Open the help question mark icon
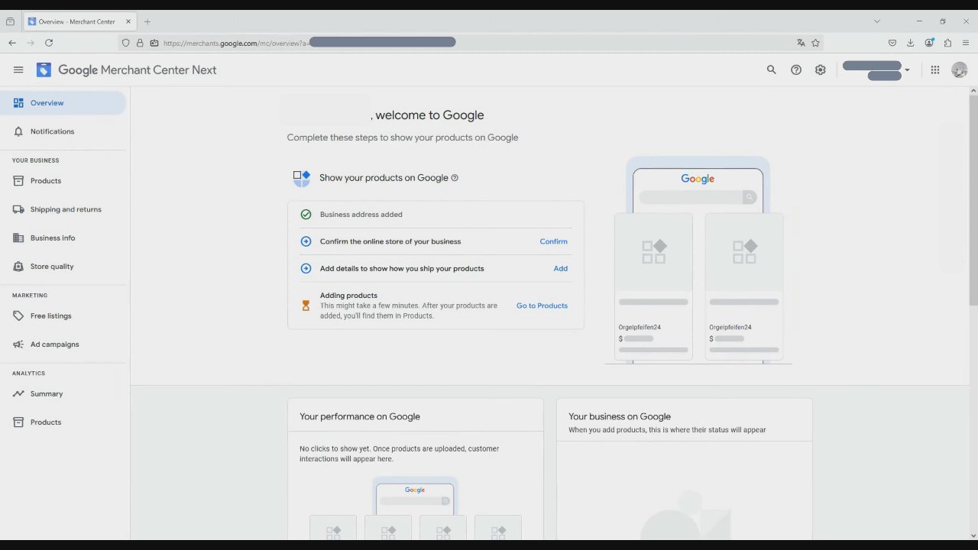Image resolution: width=978 pixels, height=550 pixels. tap(796, 70)
